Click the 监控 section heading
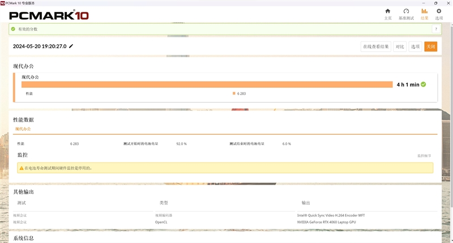 click(22, 155)
